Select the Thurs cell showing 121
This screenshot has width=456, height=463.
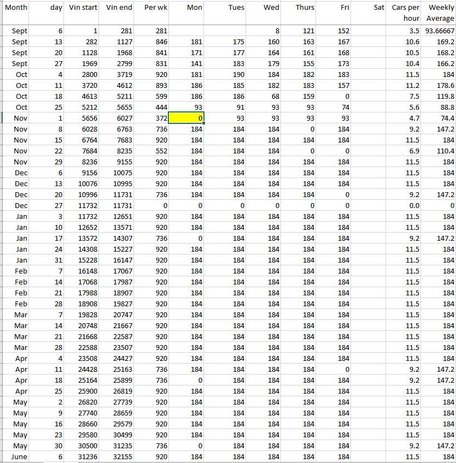click(297, 31)
